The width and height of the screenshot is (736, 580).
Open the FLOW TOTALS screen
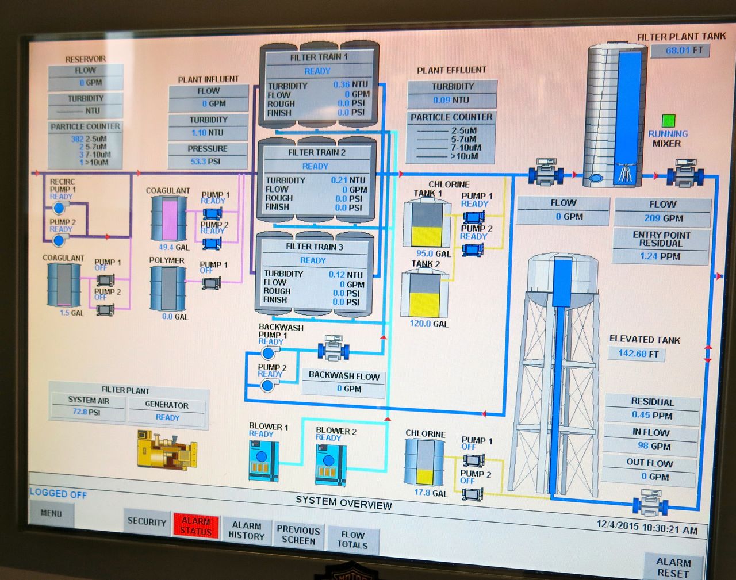pos(353,537)
